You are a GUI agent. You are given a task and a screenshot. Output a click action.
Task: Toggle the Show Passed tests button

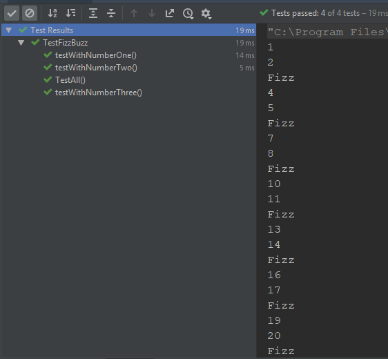pos(12,13)
